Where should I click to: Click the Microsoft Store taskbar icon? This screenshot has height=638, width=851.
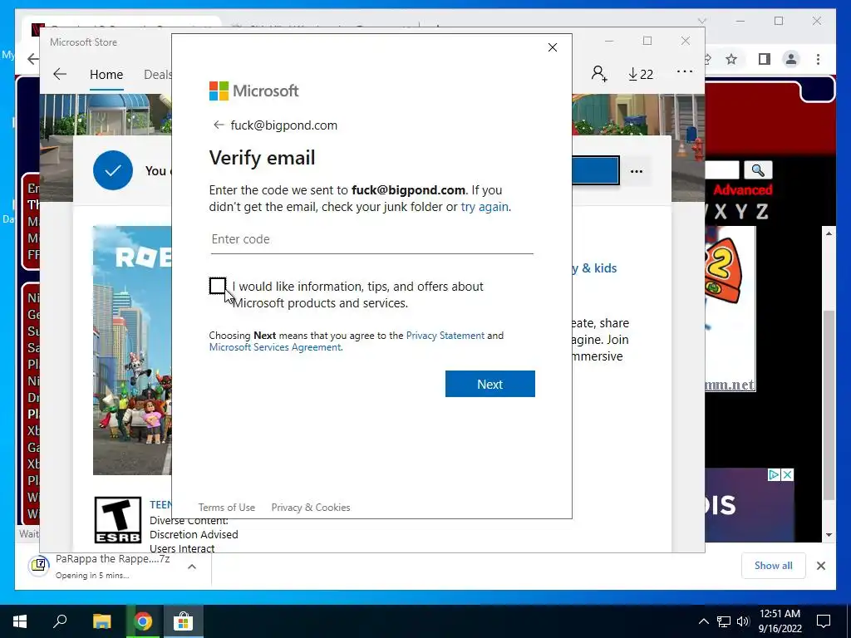pos(184,621)
